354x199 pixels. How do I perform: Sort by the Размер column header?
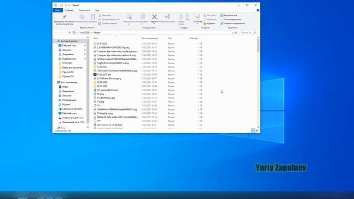(194, 38)
